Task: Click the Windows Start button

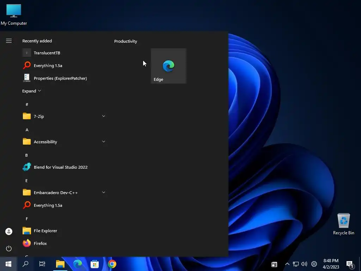Action: 8,264
